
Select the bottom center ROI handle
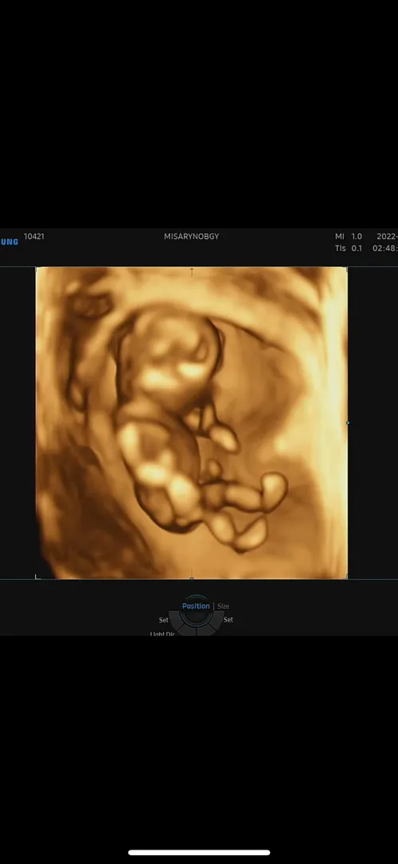[192, 578]
